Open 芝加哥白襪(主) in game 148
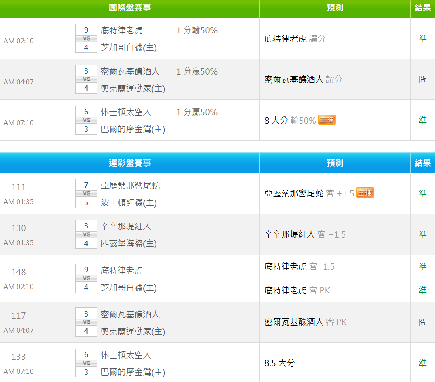This screenshot has height=382, width=435. [128, 288]
